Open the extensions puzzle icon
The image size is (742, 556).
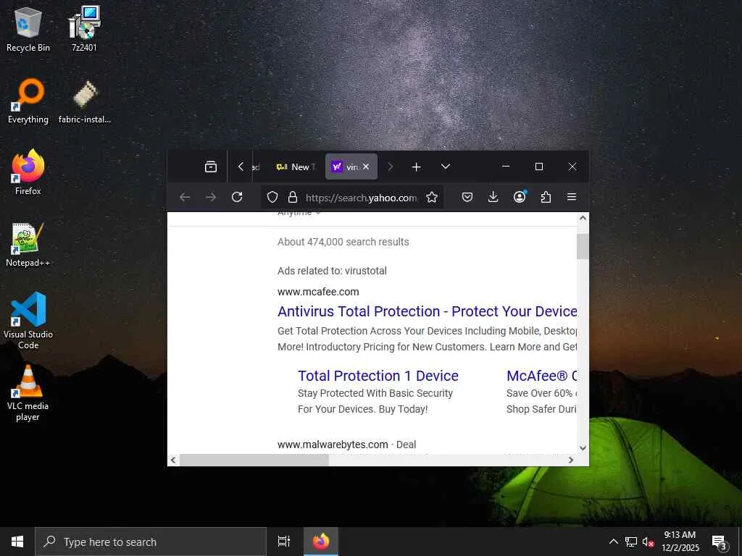tap(546, 197)
